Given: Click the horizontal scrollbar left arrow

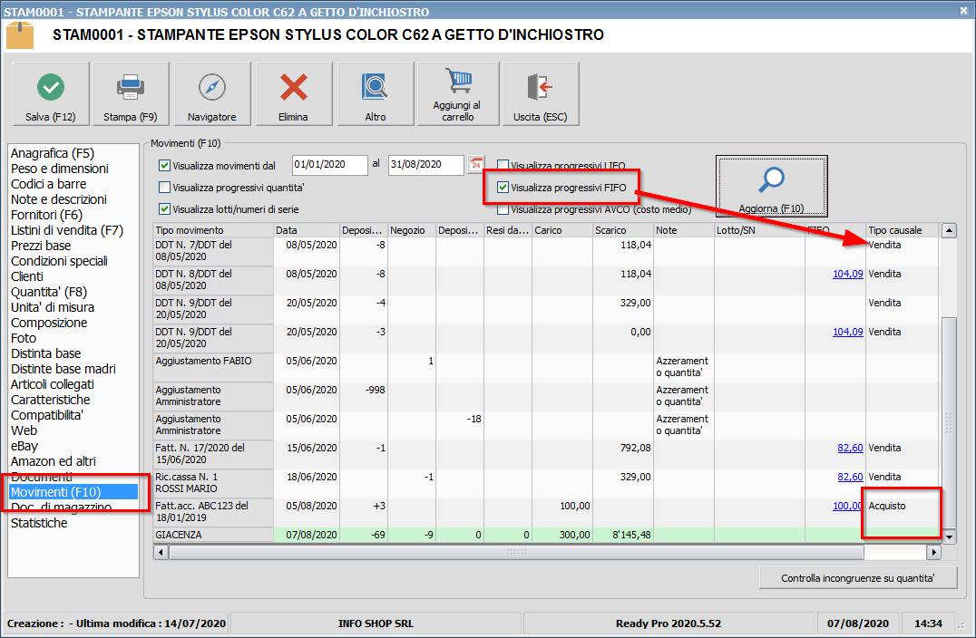Looking at the screenshot, I should (161, 552).
